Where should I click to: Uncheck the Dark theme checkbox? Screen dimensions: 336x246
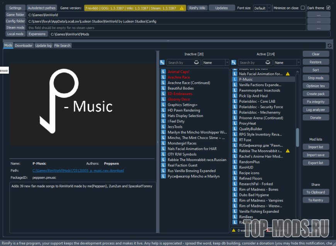[x=328, y=8]
